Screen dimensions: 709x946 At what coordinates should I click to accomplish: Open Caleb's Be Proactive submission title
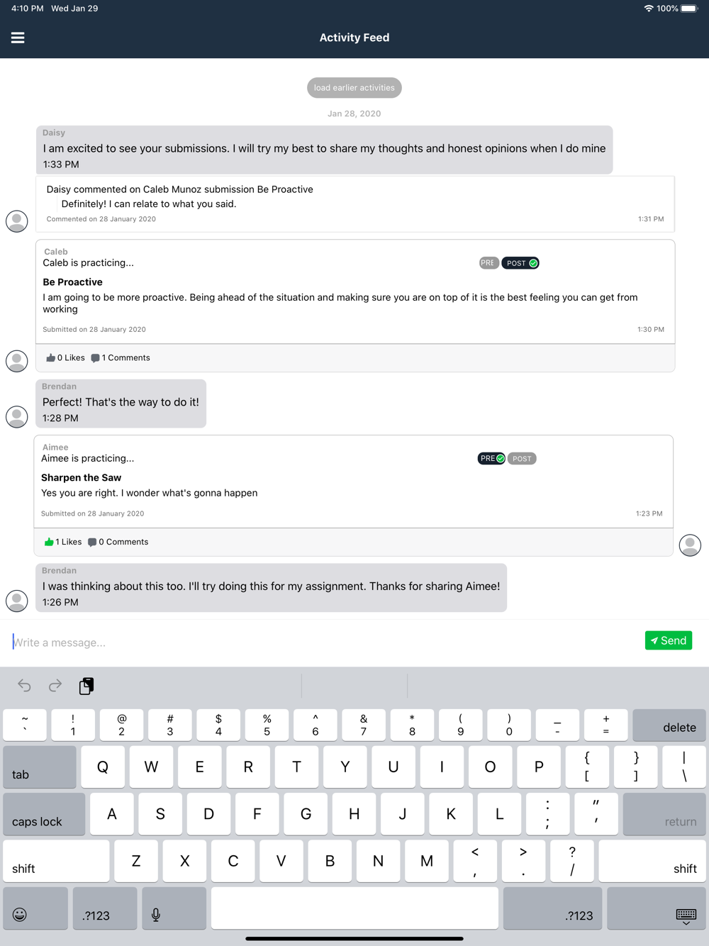pos(72,282)
